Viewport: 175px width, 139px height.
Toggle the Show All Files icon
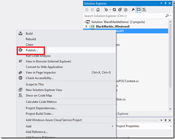click(126, 10)
